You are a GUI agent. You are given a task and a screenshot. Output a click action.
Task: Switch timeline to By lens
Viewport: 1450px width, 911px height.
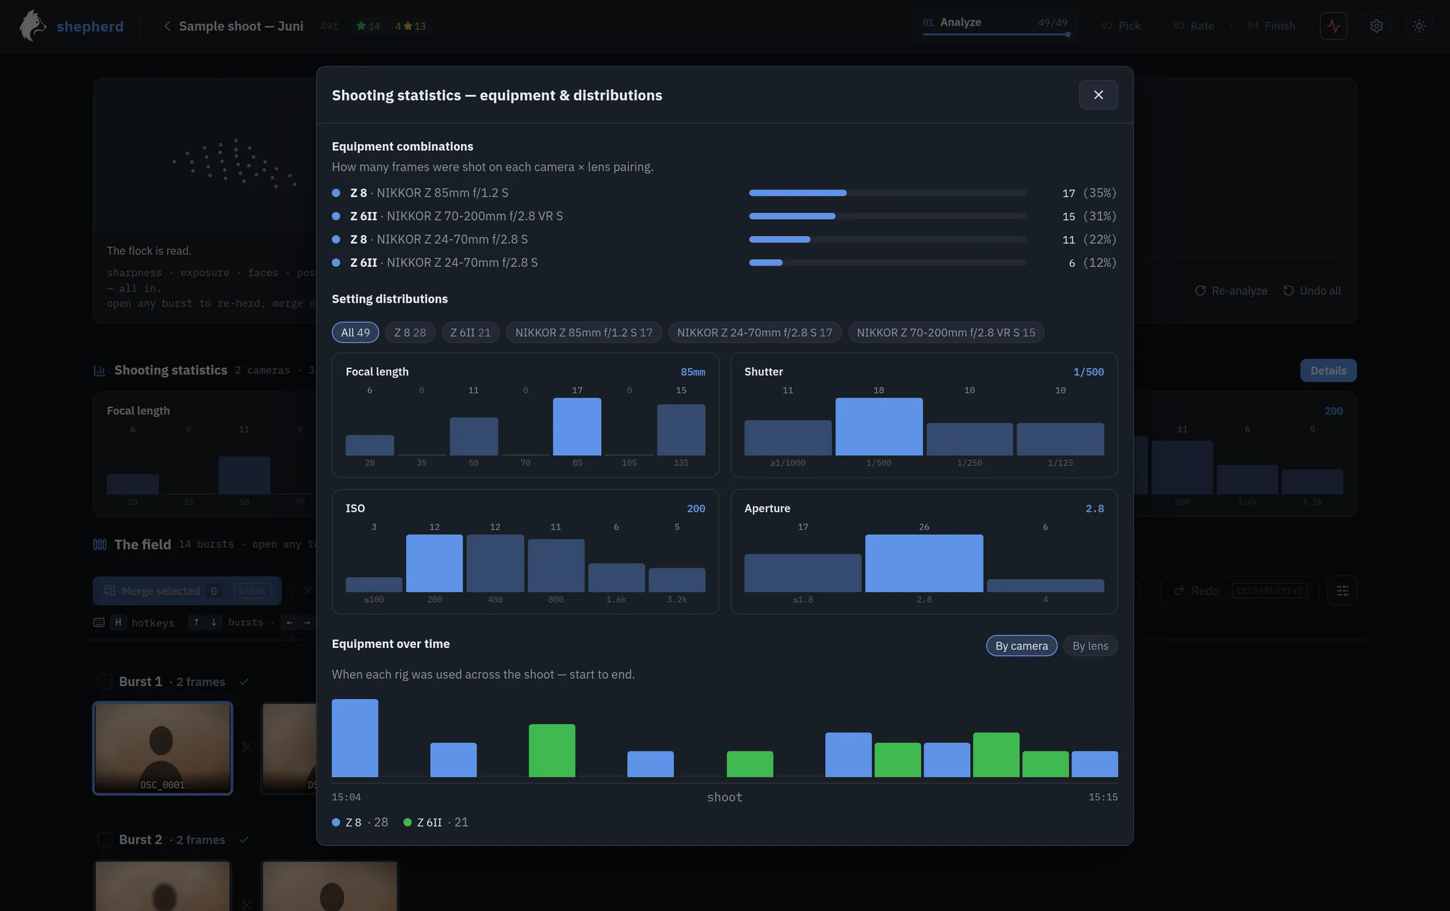[x=1090, y=646]
